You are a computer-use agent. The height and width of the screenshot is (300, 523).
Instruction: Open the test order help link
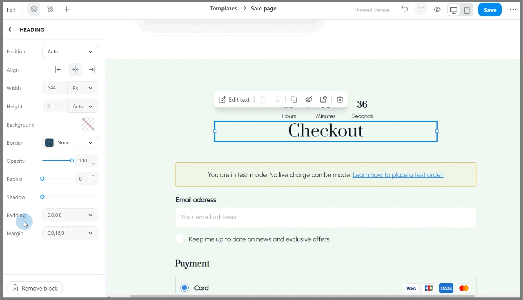[x=398, y=175]
